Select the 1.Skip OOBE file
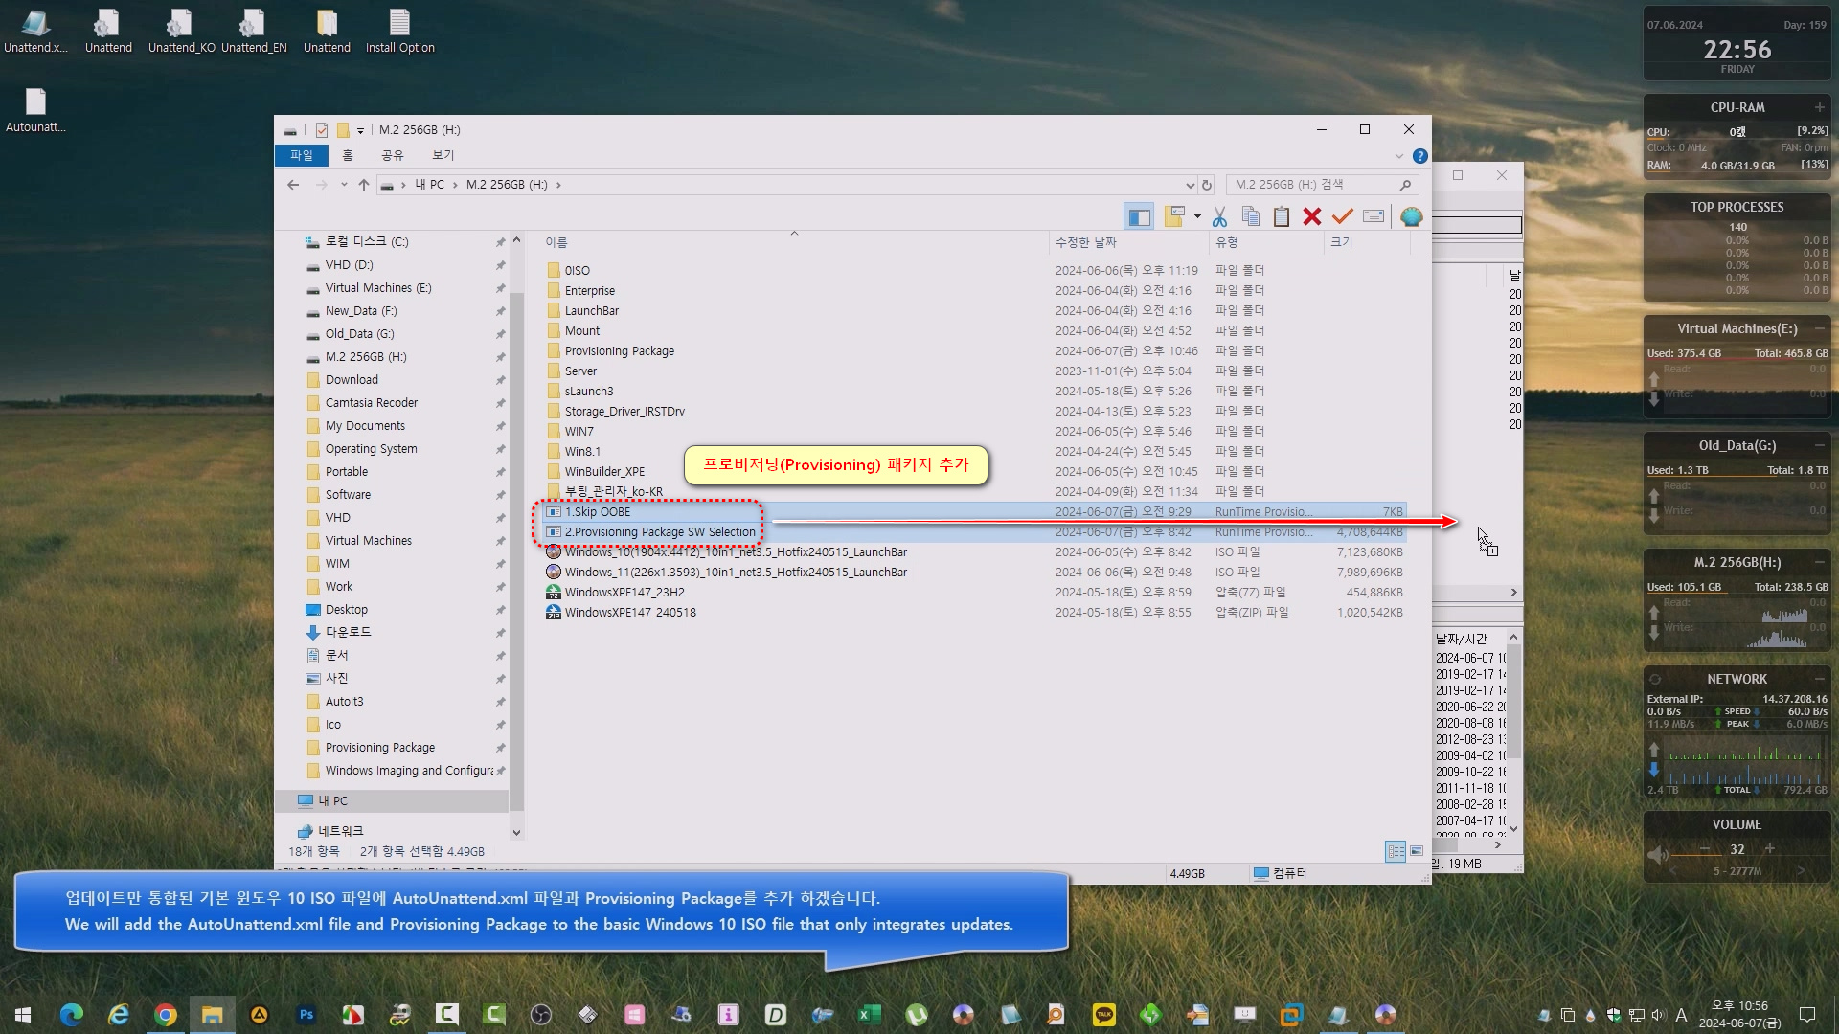 pyautogui.click(x=598, y=512)
